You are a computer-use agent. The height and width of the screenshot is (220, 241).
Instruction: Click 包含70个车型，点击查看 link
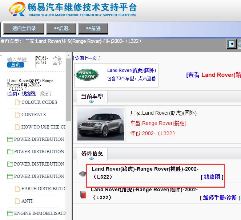(132, 78)
